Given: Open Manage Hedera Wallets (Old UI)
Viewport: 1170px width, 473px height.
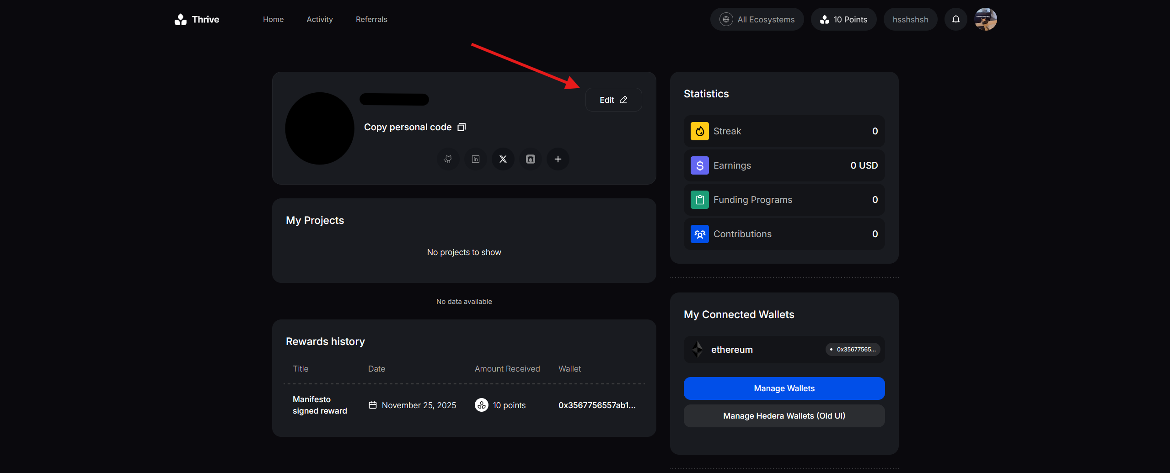Looking at the screenshot, I should coord(784,416).
